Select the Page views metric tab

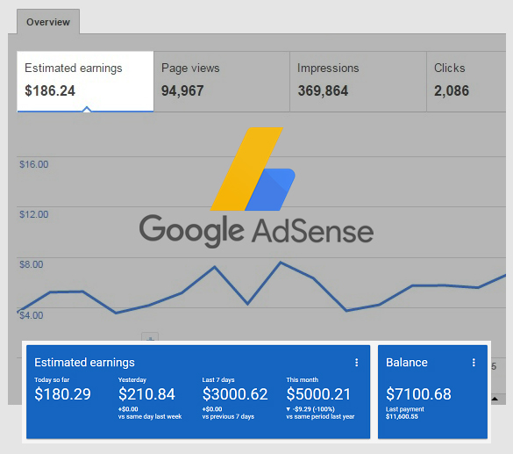222,82
